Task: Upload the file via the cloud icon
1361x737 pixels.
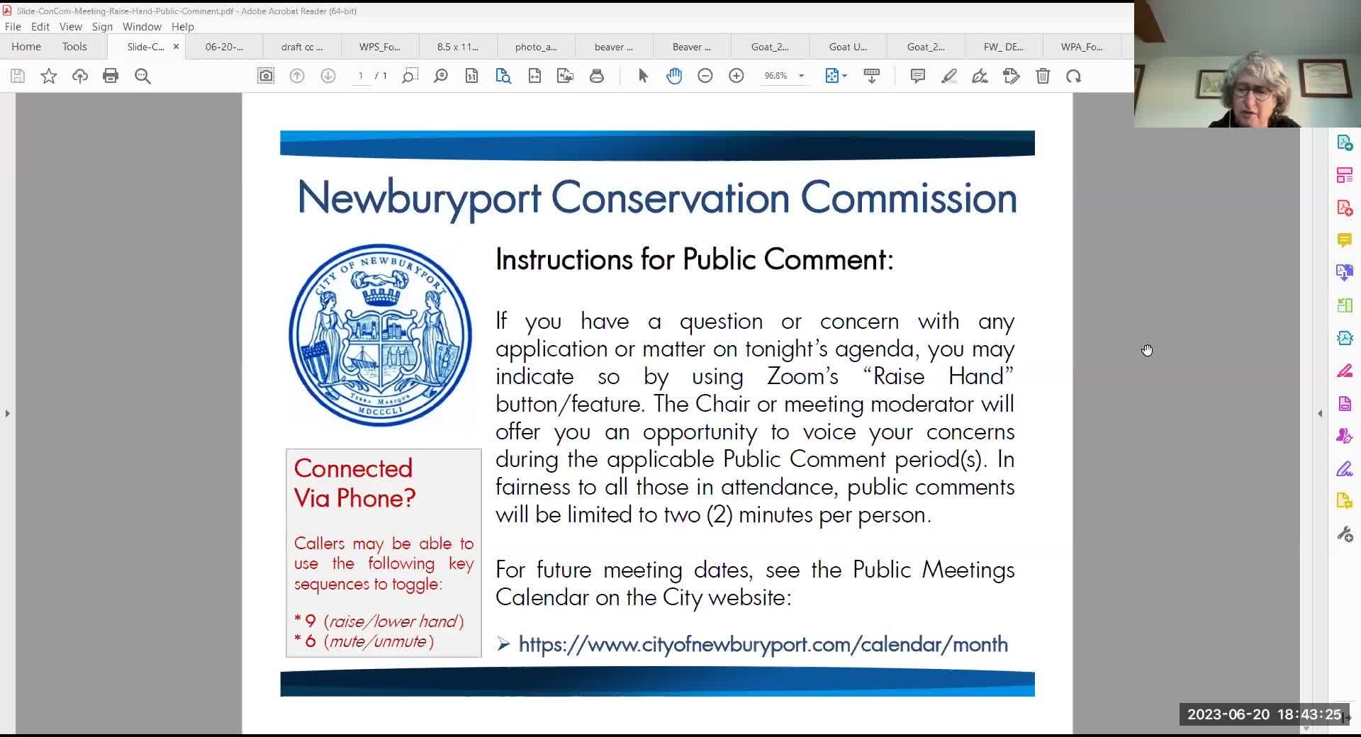Action: [80, 76]
